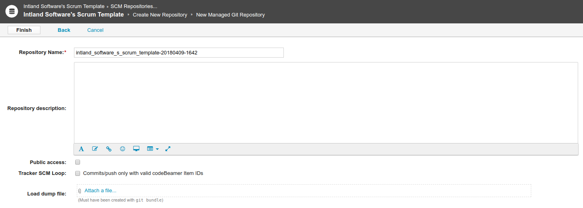Expand editor to fullscreen with arrows icon
The height and width of the screenshot is (208, 583).
tap(168, 149)
